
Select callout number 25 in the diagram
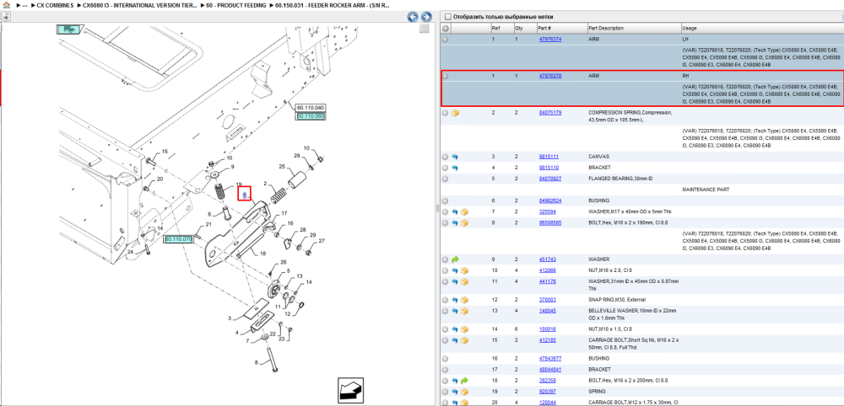point(282,167)
